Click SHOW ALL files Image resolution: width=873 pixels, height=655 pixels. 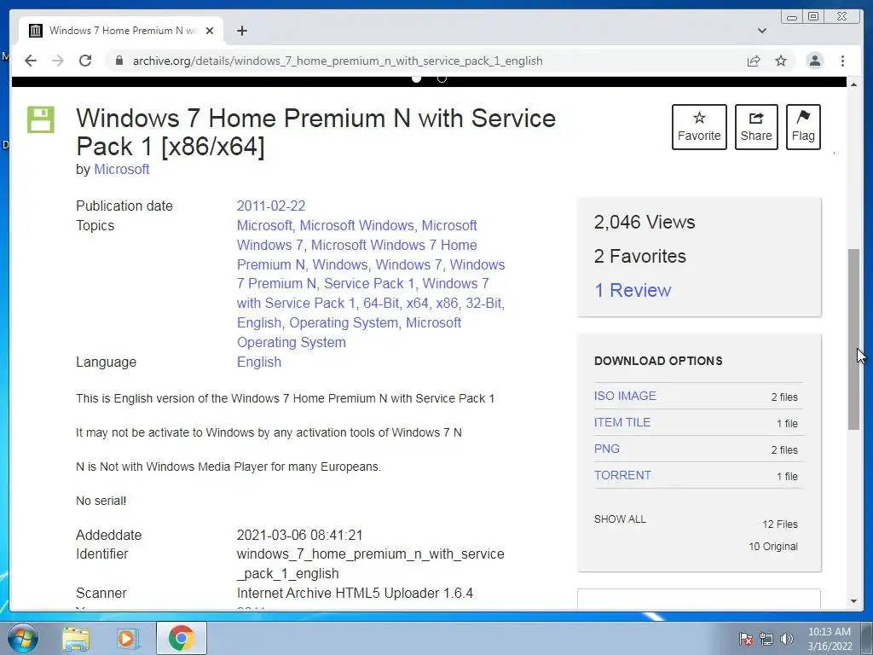coord(620,519)
